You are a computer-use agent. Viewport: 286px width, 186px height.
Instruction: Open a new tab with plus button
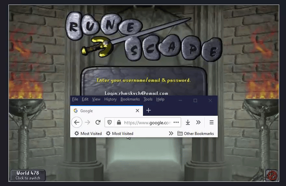click(x=149, y=110)
